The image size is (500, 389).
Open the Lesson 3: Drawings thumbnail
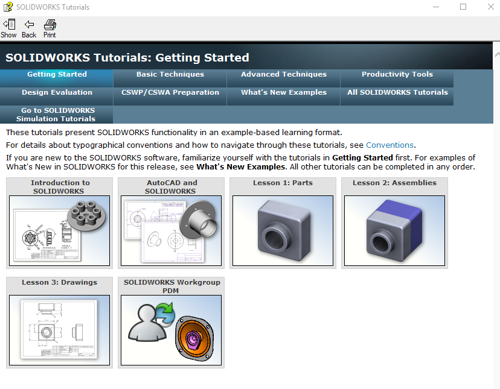pos(59,330)
